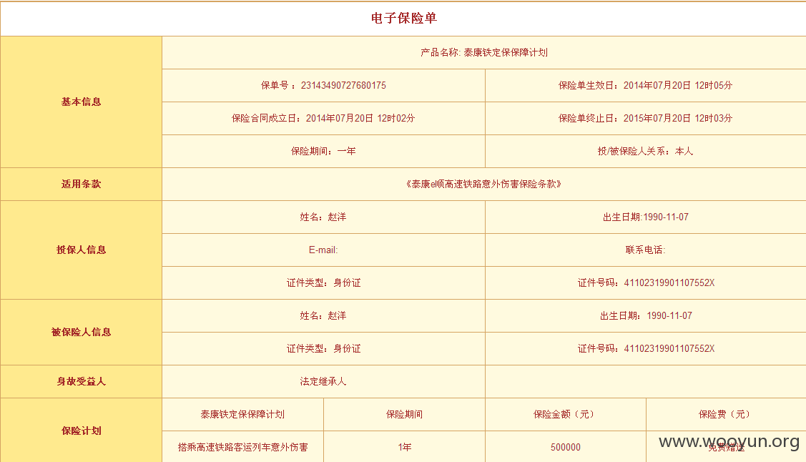Click 《泰康e顺高速铁路意外伤害保险条款》 text
The height and width of the screenshot is (462, 806).
pos(483,184)
